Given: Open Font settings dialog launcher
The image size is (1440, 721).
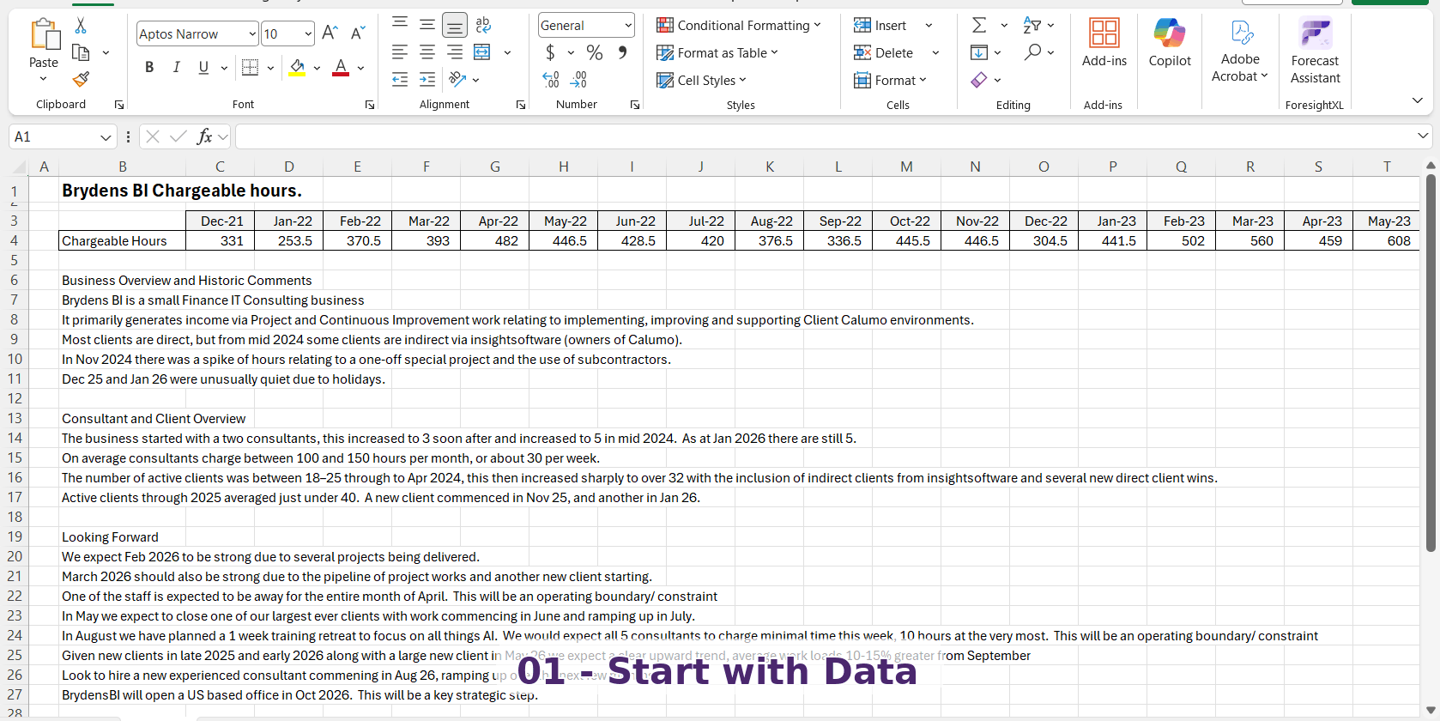Looking at the screenshot, I should (370, 105).
